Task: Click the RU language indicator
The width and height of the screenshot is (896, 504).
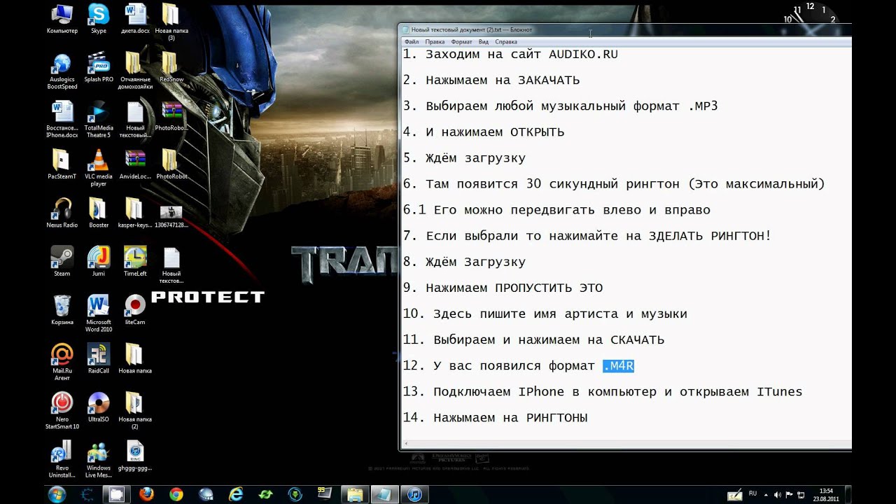Action: [752, 493]
